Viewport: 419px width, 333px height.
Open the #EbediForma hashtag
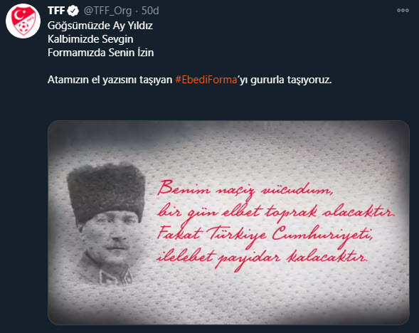(206, 80)
